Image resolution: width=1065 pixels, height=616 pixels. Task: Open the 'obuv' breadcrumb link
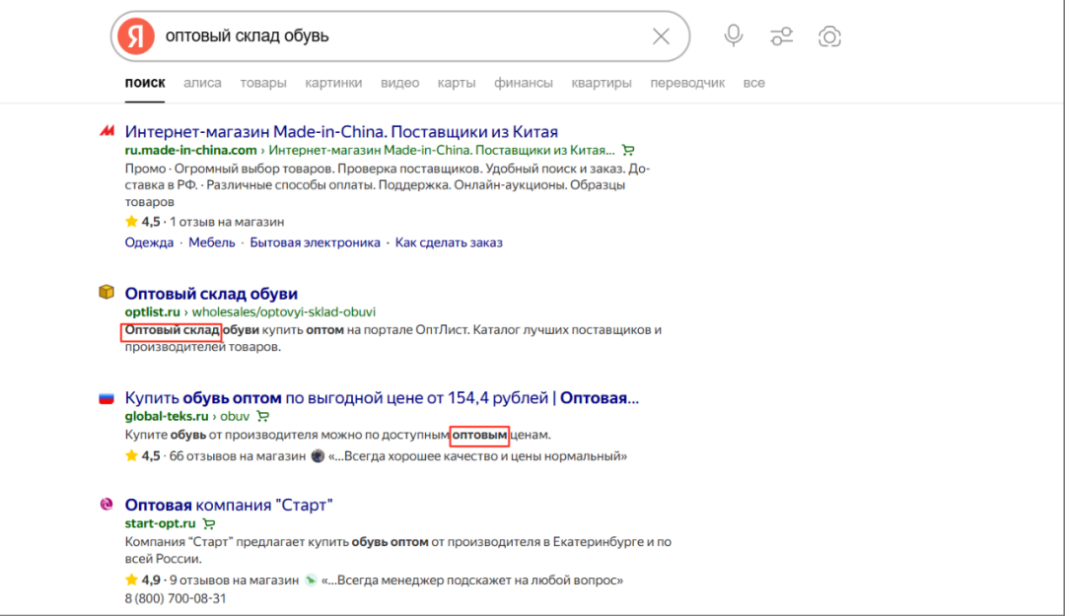[235, 416]
